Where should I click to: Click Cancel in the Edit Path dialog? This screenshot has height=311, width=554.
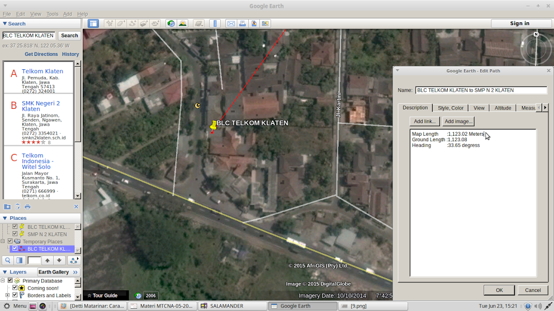[x=533, y=290]
